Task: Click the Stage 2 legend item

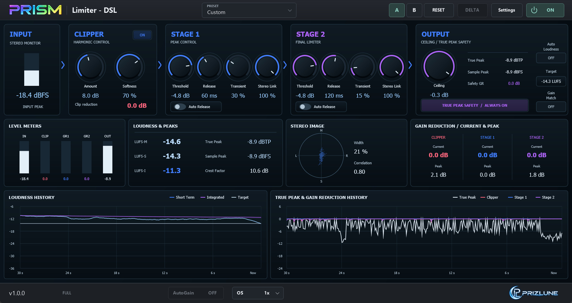Action: [545, 197]
